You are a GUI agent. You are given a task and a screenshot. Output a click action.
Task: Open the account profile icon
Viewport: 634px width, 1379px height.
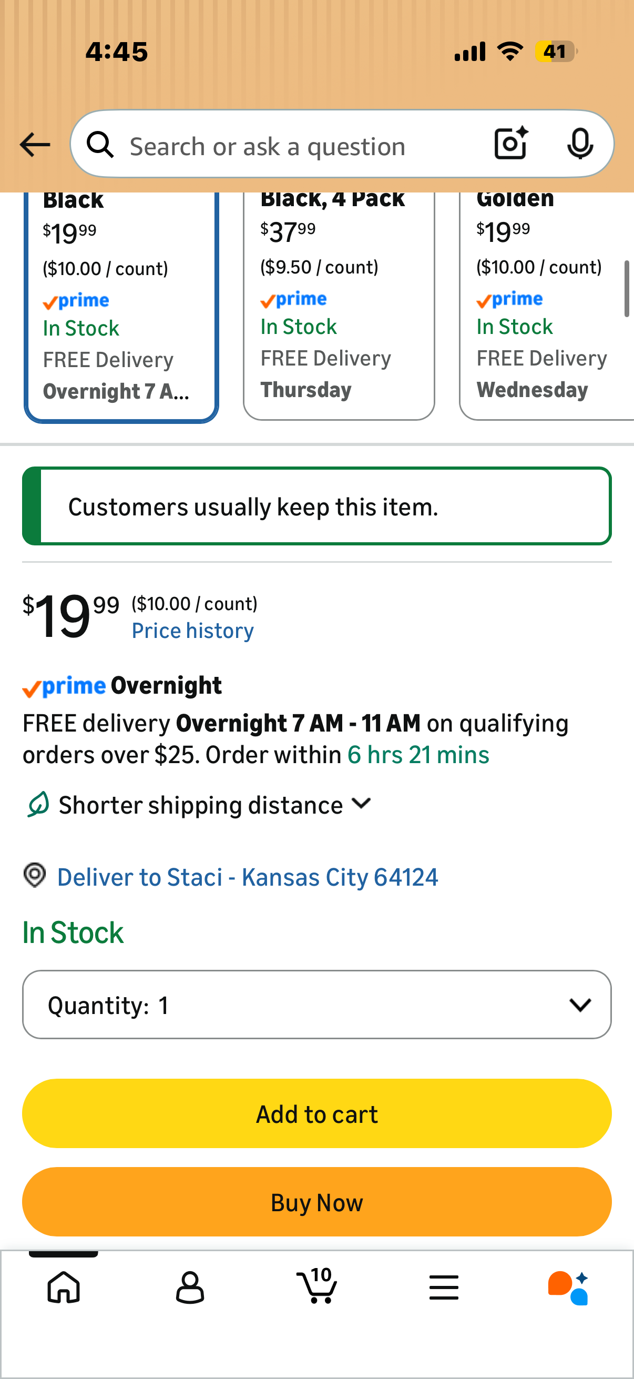190,1287
